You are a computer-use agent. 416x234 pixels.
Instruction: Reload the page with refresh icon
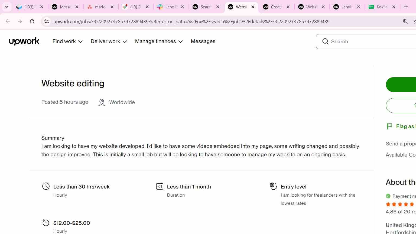click(32, 21)
